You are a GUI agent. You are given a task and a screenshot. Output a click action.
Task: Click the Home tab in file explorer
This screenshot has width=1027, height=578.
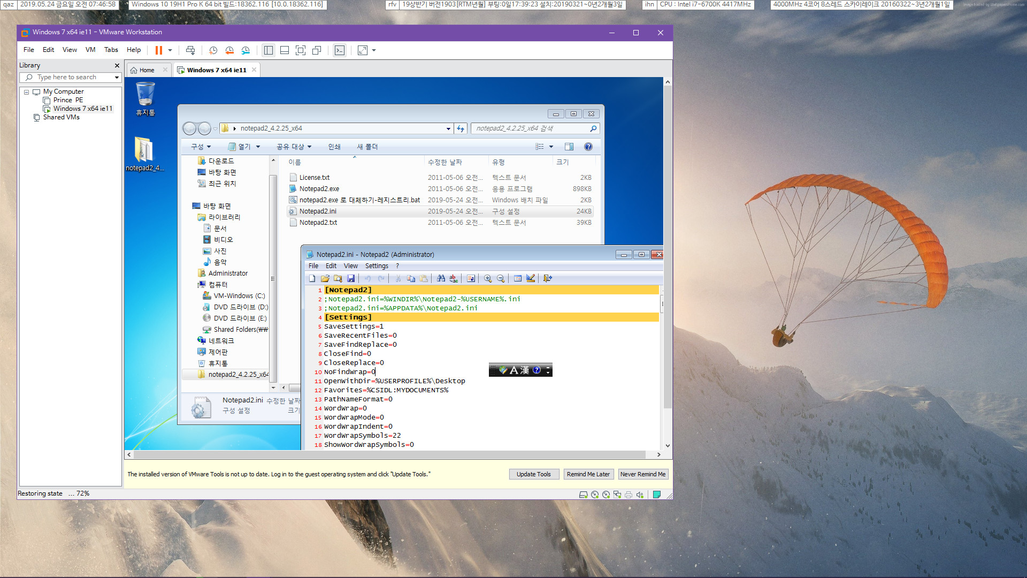click(x=146, y=70)
